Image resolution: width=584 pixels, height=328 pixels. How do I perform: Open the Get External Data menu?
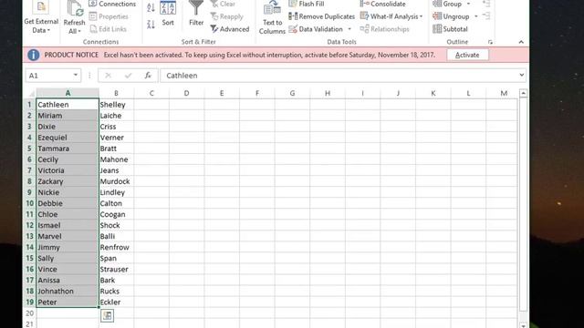point(41,18)
